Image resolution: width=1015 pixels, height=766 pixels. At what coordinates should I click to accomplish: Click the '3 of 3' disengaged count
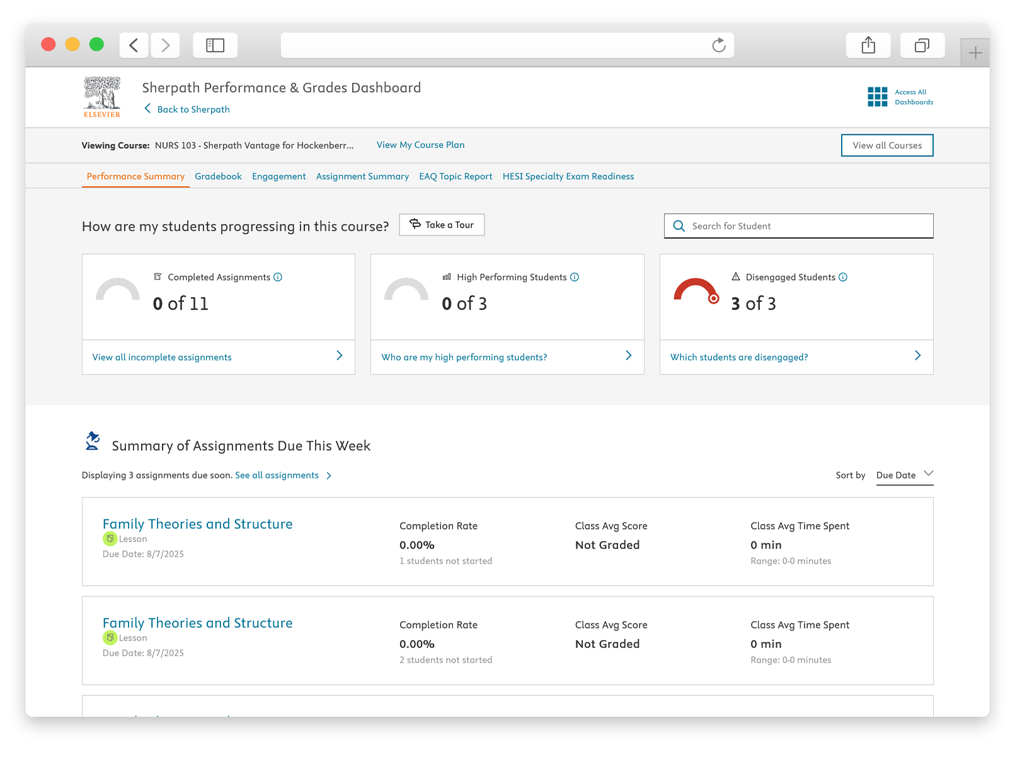[x=754, y=304]
